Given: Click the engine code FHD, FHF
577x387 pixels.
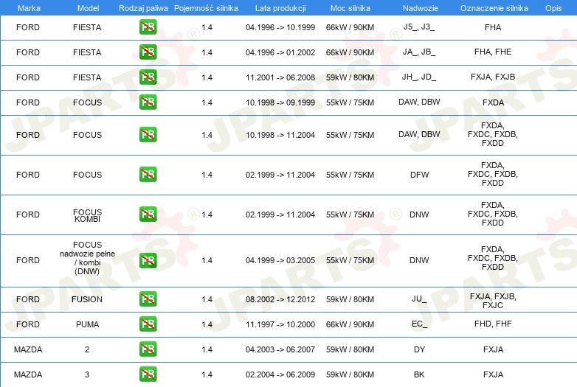Looking at the screenshot, I should point(493,324).
